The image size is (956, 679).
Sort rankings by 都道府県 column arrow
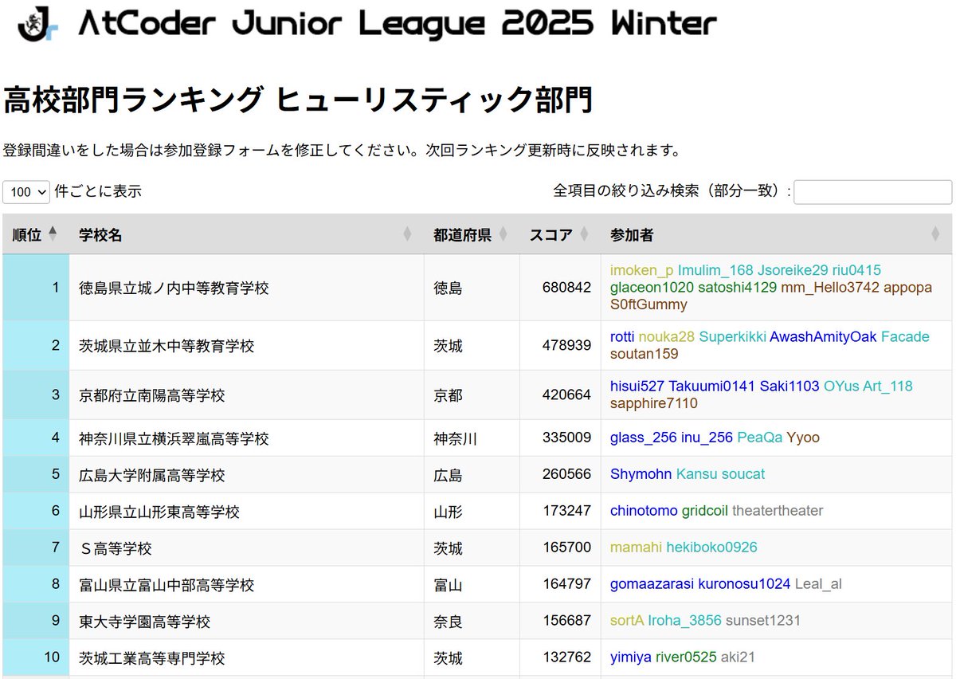(503, 234)
